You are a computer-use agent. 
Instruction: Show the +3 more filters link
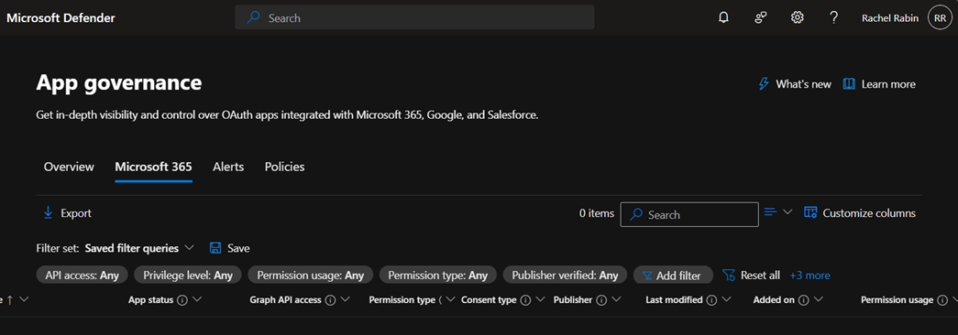(809, 276)
